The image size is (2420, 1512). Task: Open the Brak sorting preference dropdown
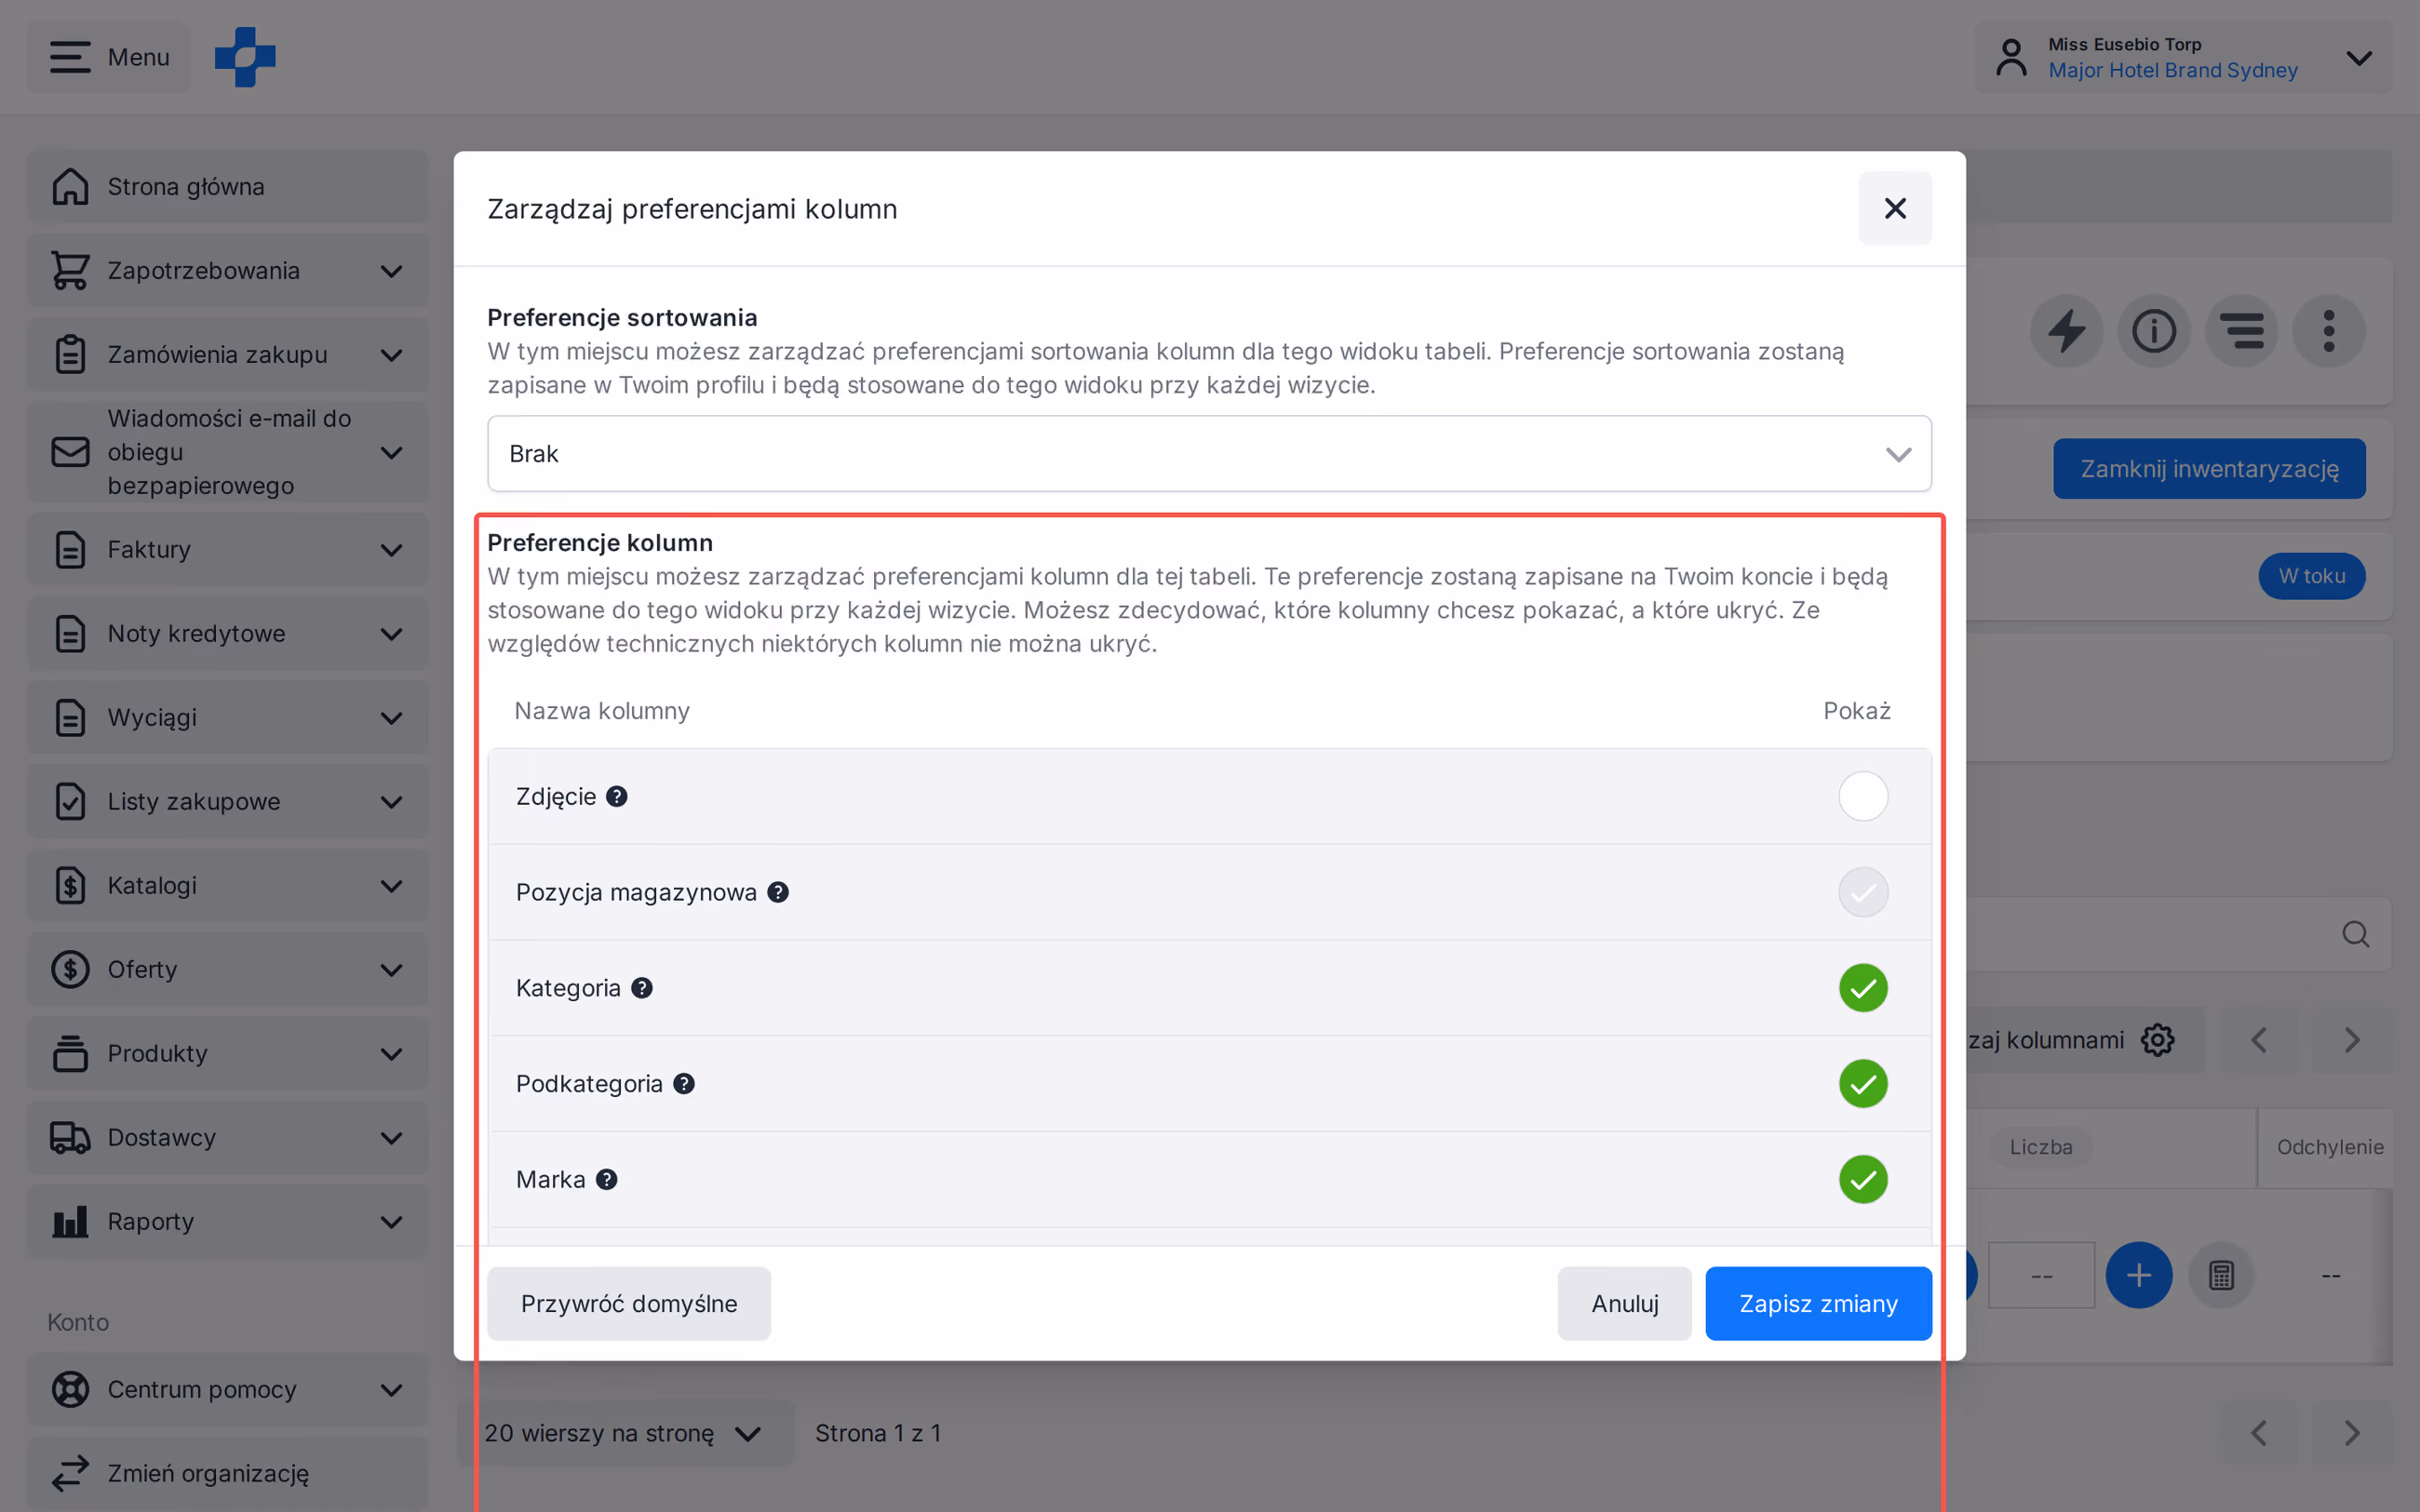(1209, 454)
